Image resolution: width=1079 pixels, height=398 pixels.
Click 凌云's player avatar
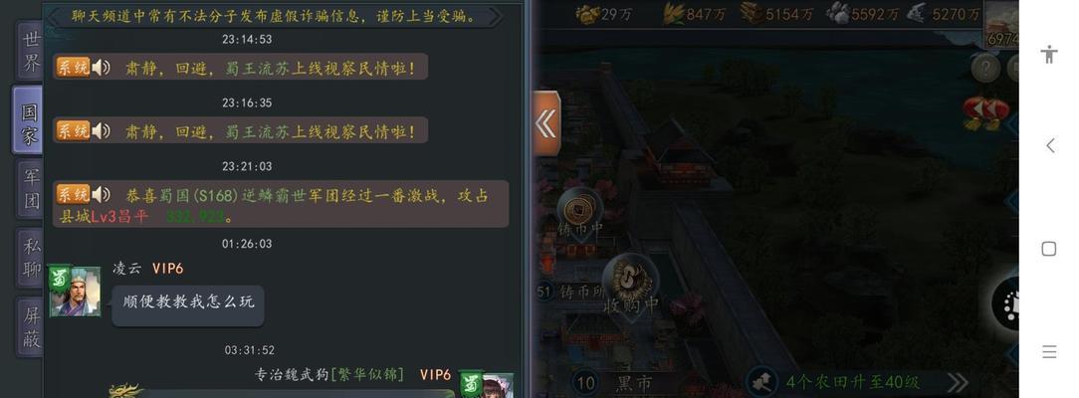75,292
